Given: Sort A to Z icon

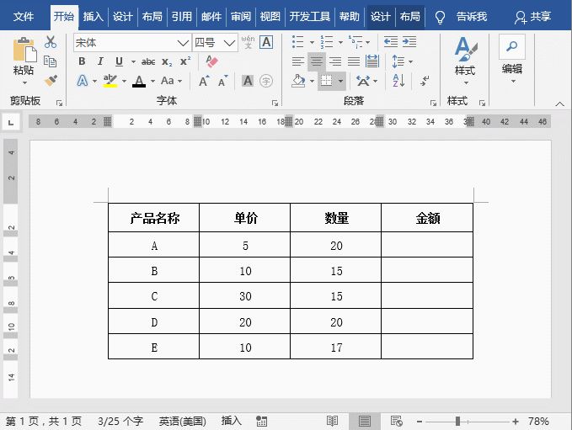Looking at the screenshot, I should pyautogui.click(x=398, y=81).
